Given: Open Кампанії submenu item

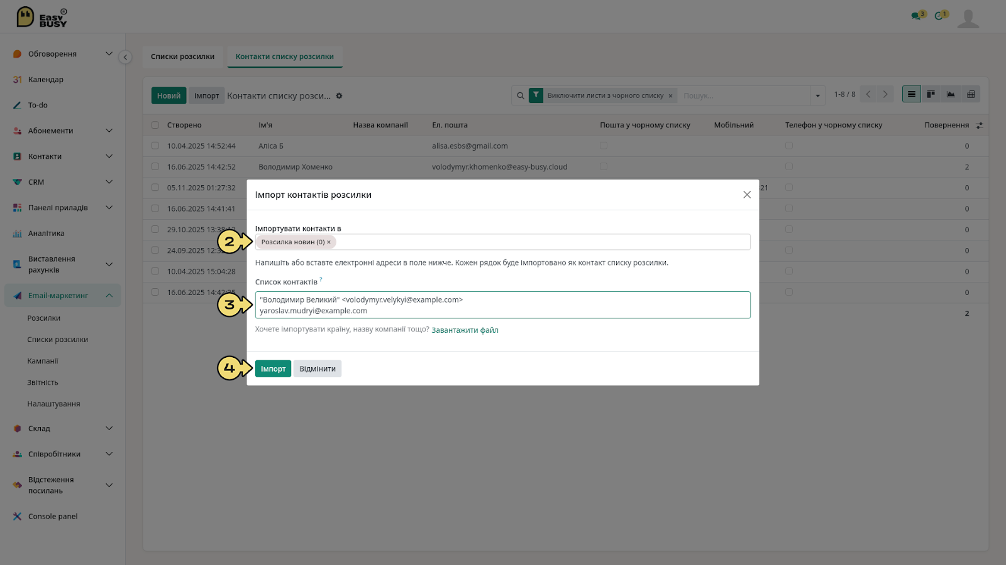Looking at the screenshot, I should [x=43, y=361].
